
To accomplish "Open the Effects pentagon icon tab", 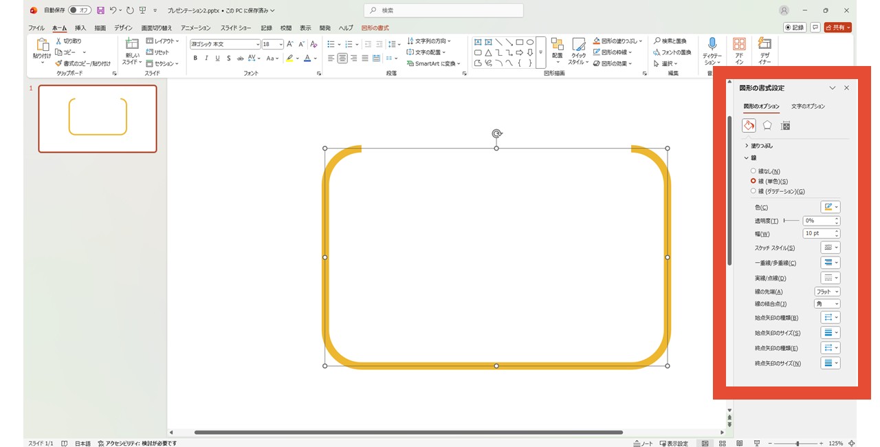I will (767, 125).
